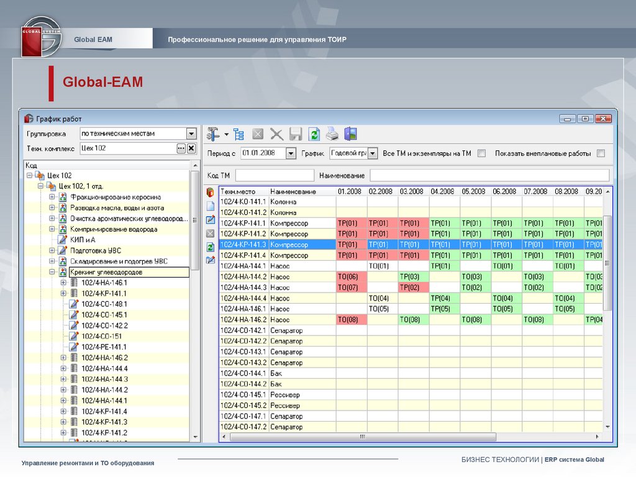This screenshot has width=636, height=477.
Task: Click the green refresh icon in top toolbar
Action: [314, 134]
